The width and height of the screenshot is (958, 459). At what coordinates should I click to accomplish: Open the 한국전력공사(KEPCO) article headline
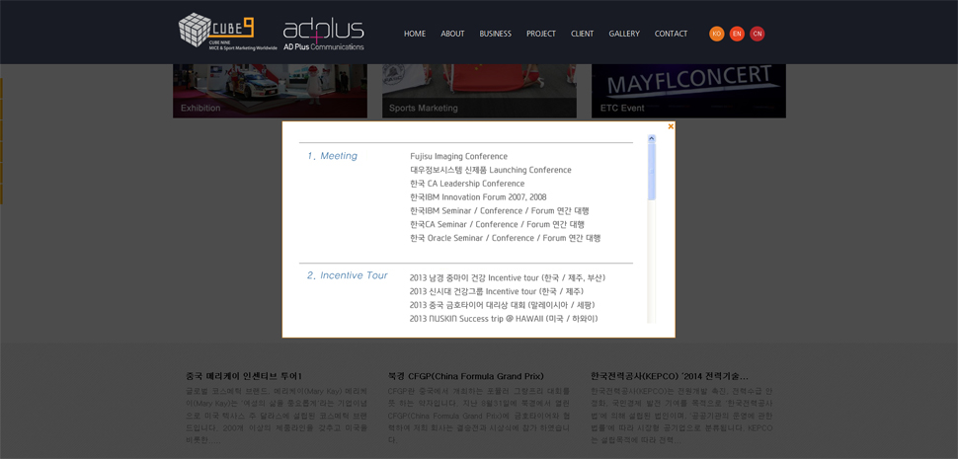point(670,376)
